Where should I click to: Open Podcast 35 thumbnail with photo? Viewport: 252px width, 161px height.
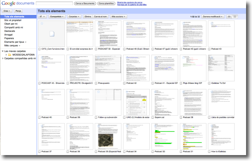108,136
